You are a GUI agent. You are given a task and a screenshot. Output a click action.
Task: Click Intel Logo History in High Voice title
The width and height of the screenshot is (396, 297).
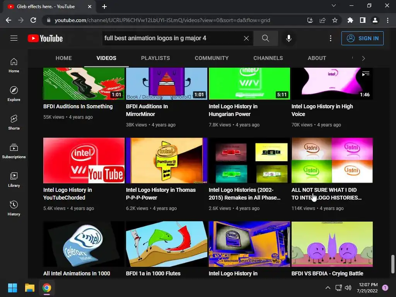(x=322, y=110)
